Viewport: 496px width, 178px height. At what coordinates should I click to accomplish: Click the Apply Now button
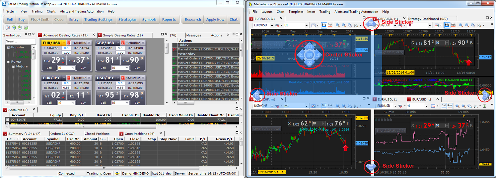215,20
